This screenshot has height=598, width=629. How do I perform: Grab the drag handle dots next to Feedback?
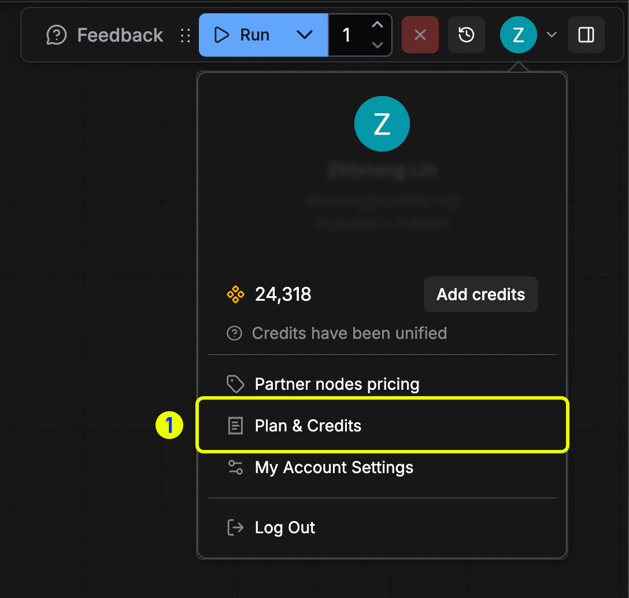tap(186, 35)
